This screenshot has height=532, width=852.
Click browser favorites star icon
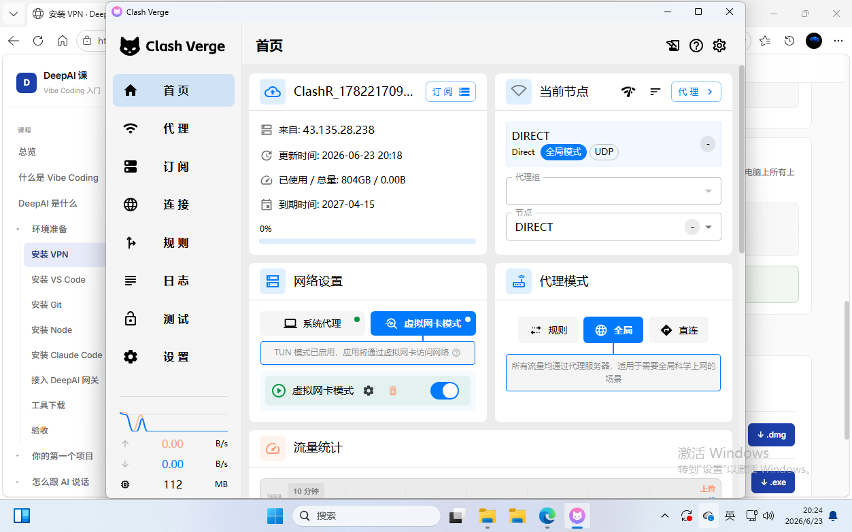(765, 41)
